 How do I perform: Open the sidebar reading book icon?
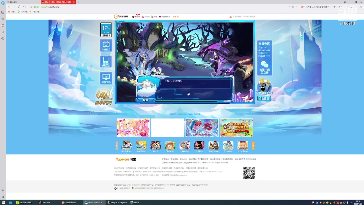(x=3, y=25)
